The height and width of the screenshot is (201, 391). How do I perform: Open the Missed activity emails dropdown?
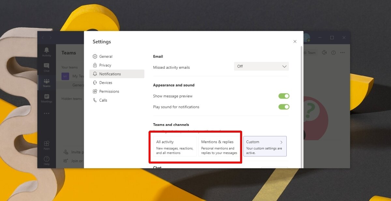261,66
